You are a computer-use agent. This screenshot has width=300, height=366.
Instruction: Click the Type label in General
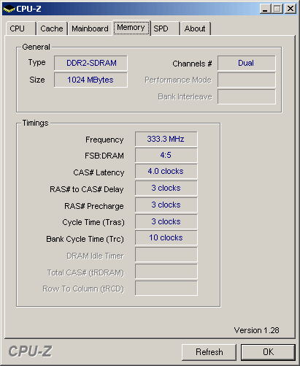click(36, 63)
